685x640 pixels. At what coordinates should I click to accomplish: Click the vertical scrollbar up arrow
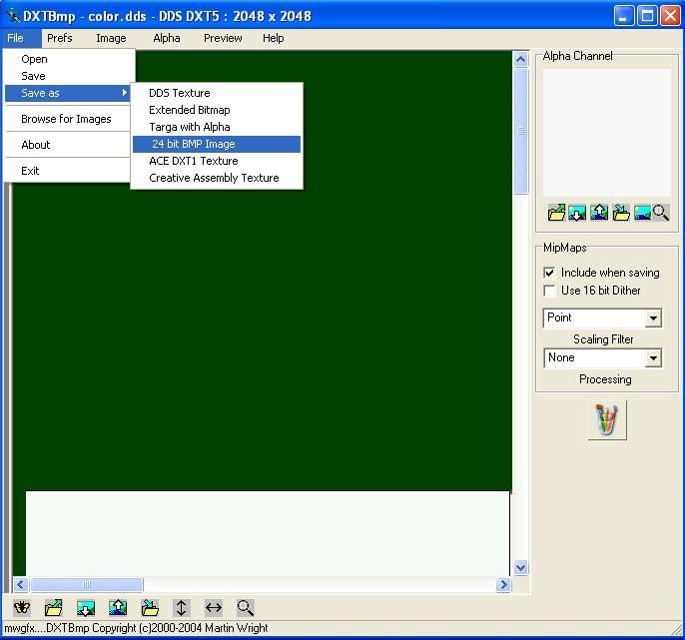[521, 59]
